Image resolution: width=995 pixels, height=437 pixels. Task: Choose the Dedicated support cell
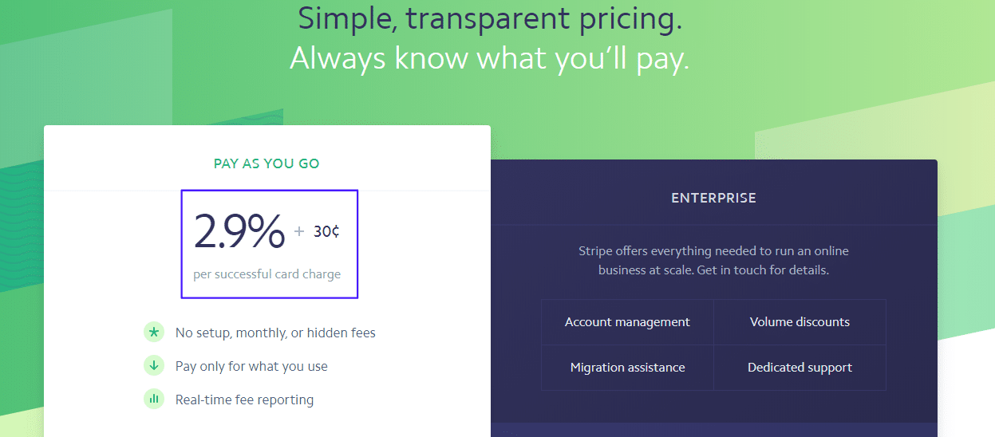pyautogui.click(x=800, y=368)
